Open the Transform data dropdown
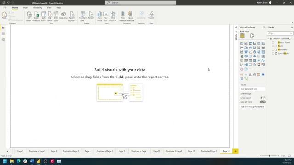This screenshot has height=165, width=294. pos(83,16)
